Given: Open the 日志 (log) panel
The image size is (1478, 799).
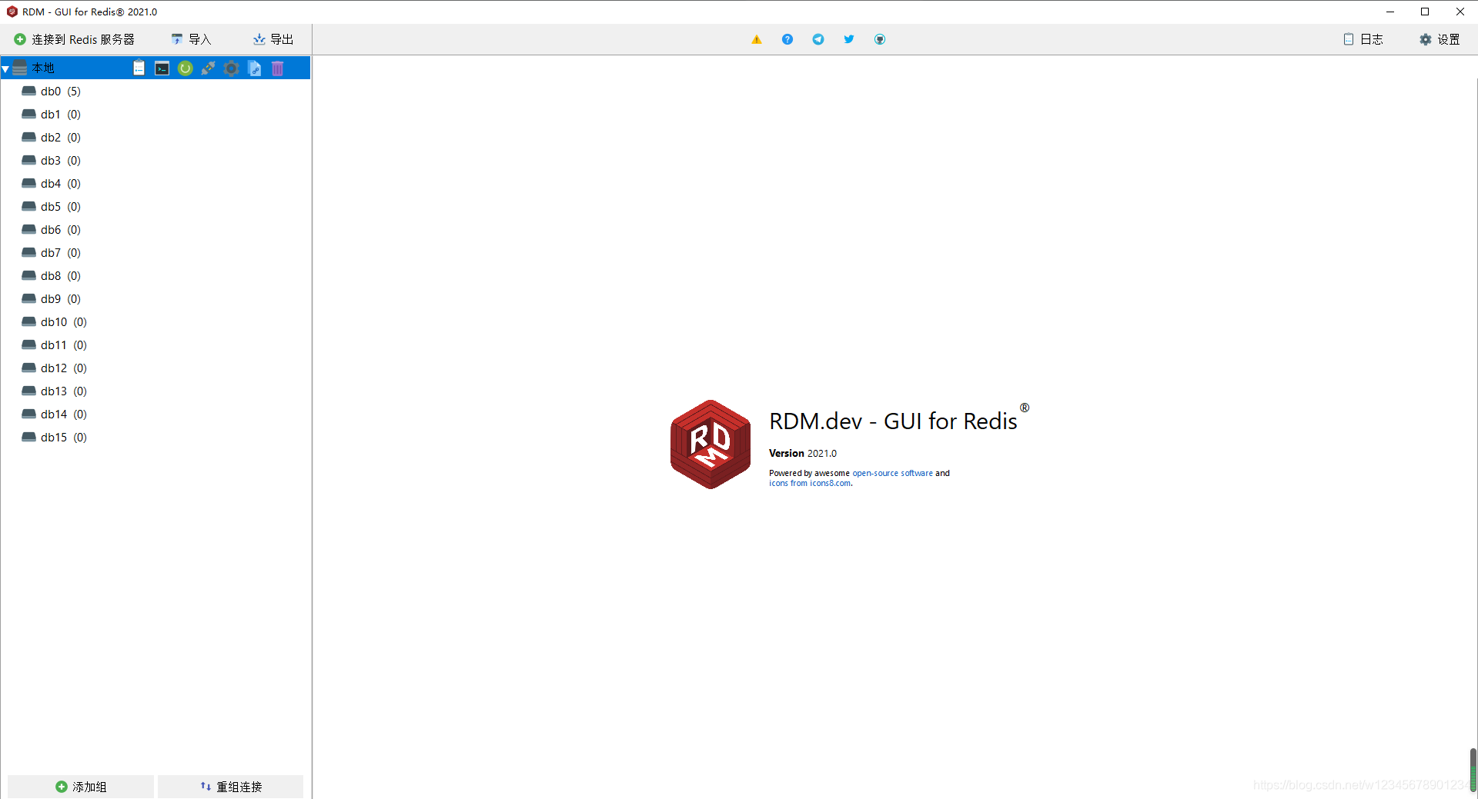Looking at the screenshot, I should point(1365,38).
